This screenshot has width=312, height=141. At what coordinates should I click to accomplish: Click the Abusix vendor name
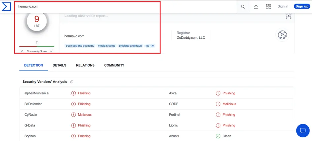tap(174, 136)
